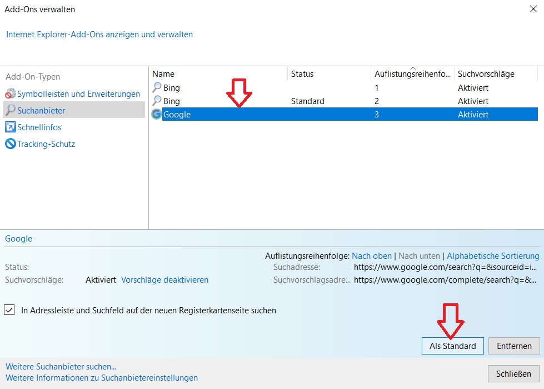
Task: Click the Entfernen button
Action: [514, 346]
